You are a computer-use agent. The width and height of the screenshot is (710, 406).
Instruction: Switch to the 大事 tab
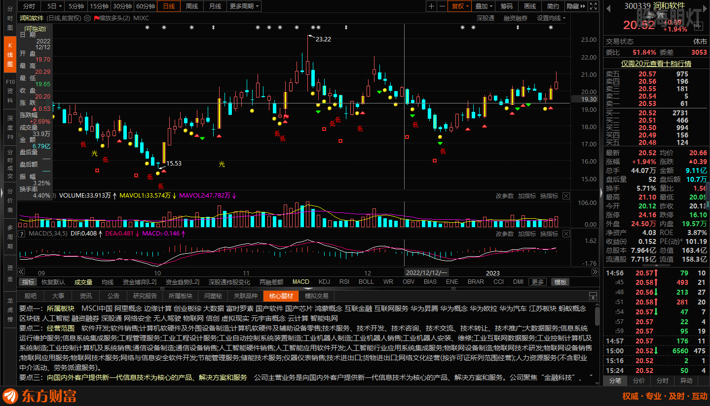coord(58,296)
